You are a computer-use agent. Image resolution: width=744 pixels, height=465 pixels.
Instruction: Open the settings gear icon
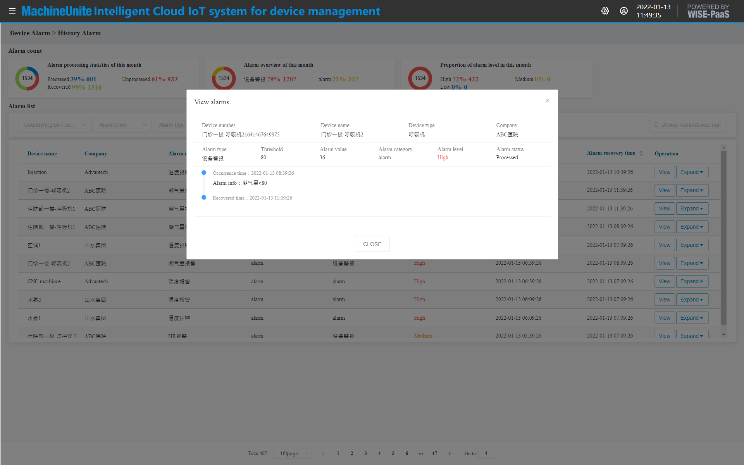click(605, 11)
